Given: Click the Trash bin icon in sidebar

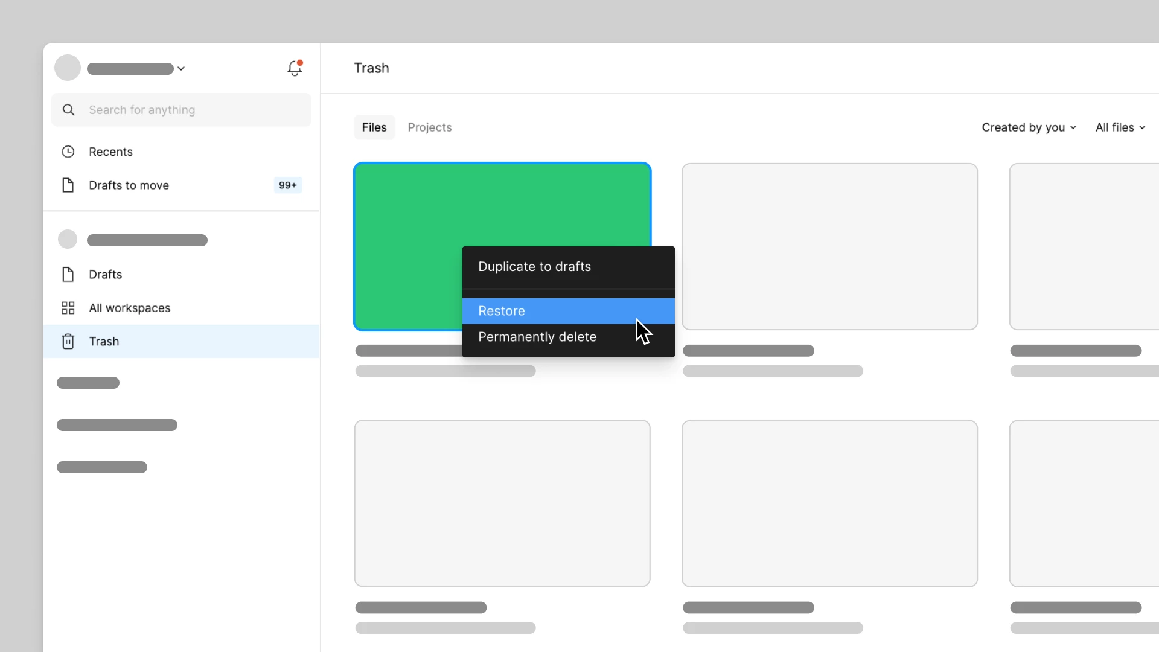Looking at the screenshot, I should click(x=68, y=342).
